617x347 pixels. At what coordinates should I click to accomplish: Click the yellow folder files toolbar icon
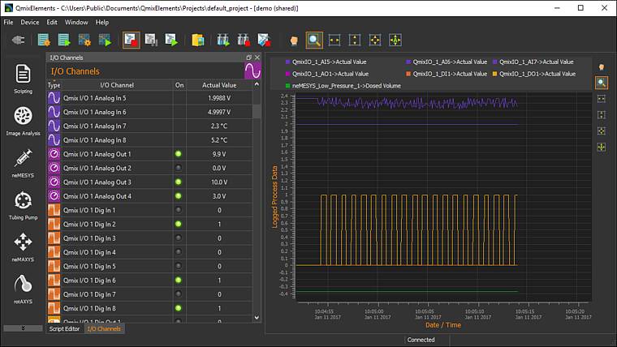(x=197, y=40)
